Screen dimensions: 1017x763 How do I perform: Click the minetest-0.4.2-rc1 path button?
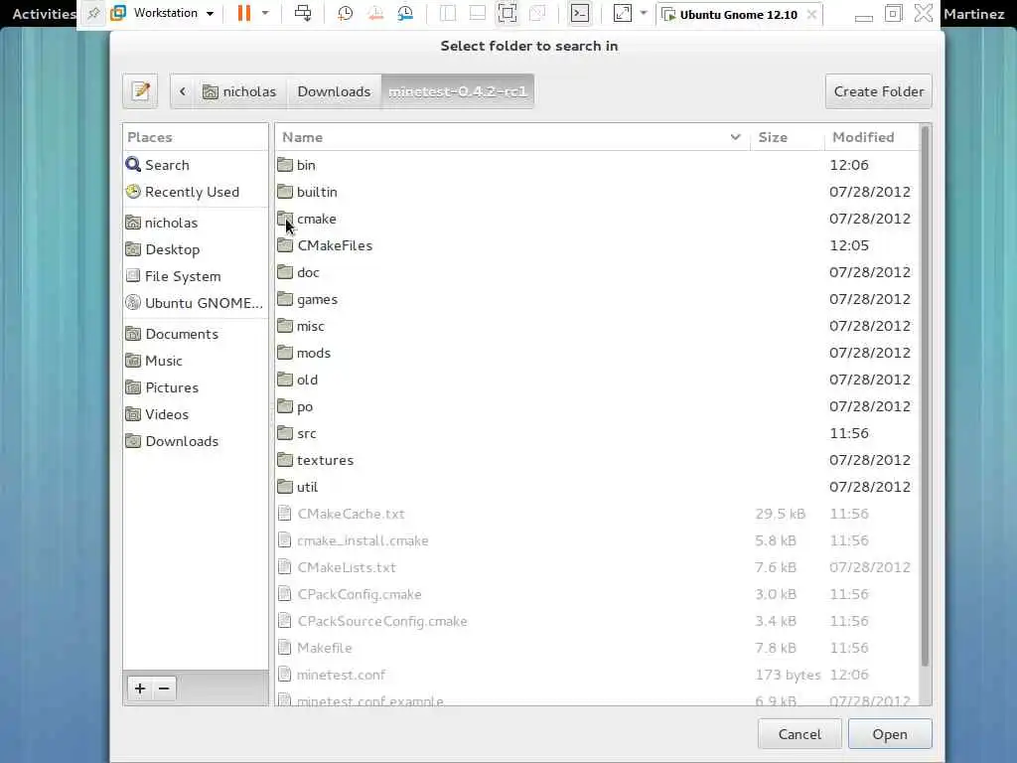458,91
